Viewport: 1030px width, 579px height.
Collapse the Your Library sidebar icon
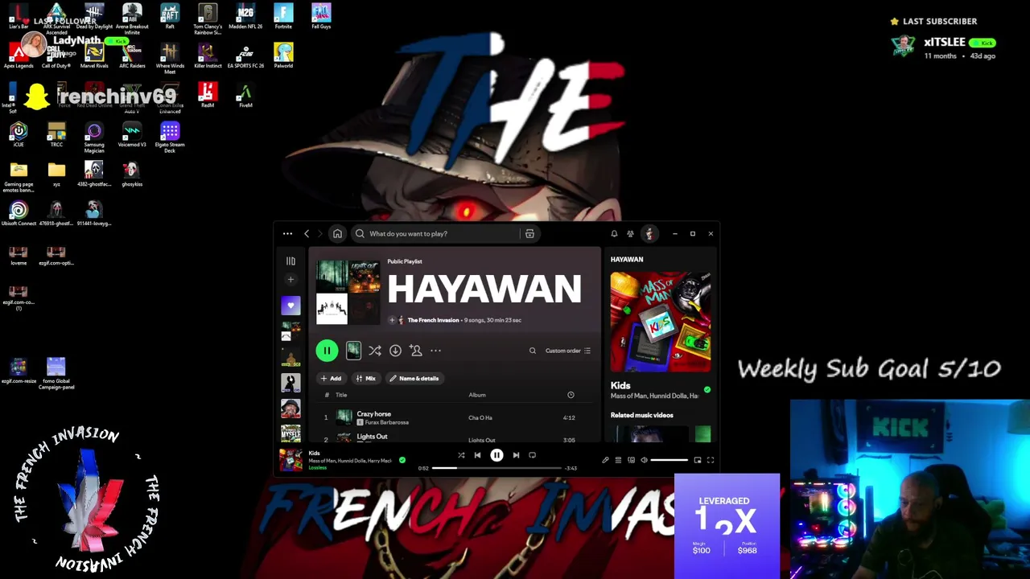tap(290, 261)
